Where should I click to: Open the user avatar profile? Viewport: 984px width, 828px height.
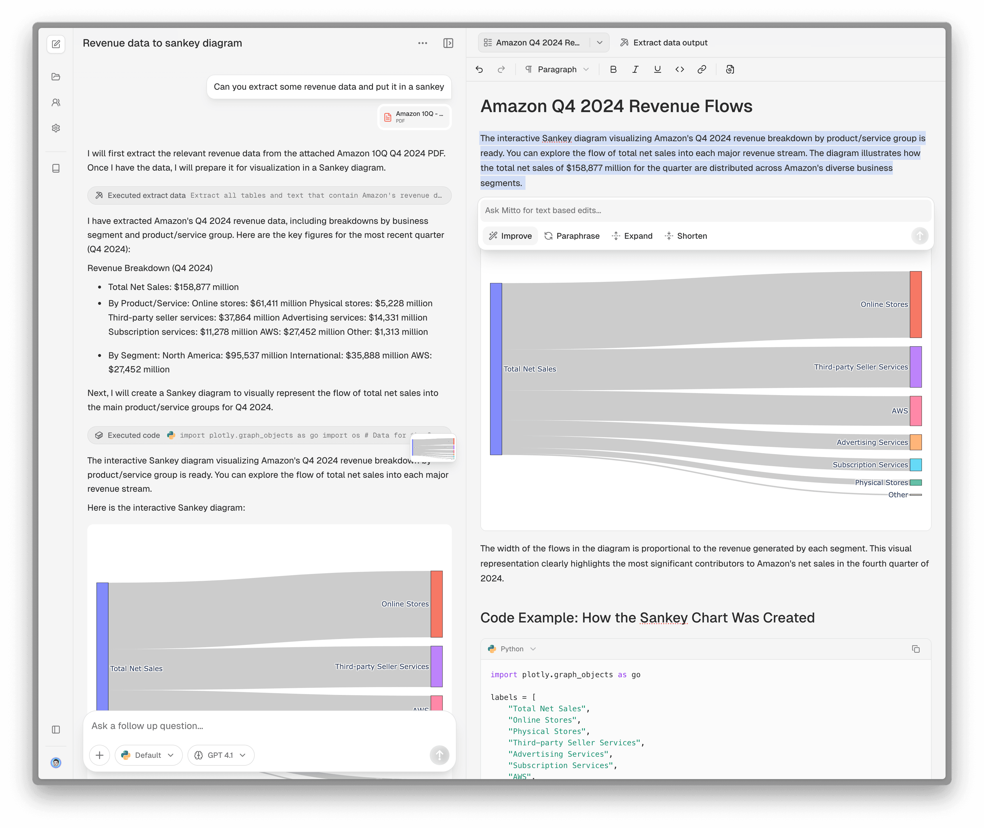point(56,763)
